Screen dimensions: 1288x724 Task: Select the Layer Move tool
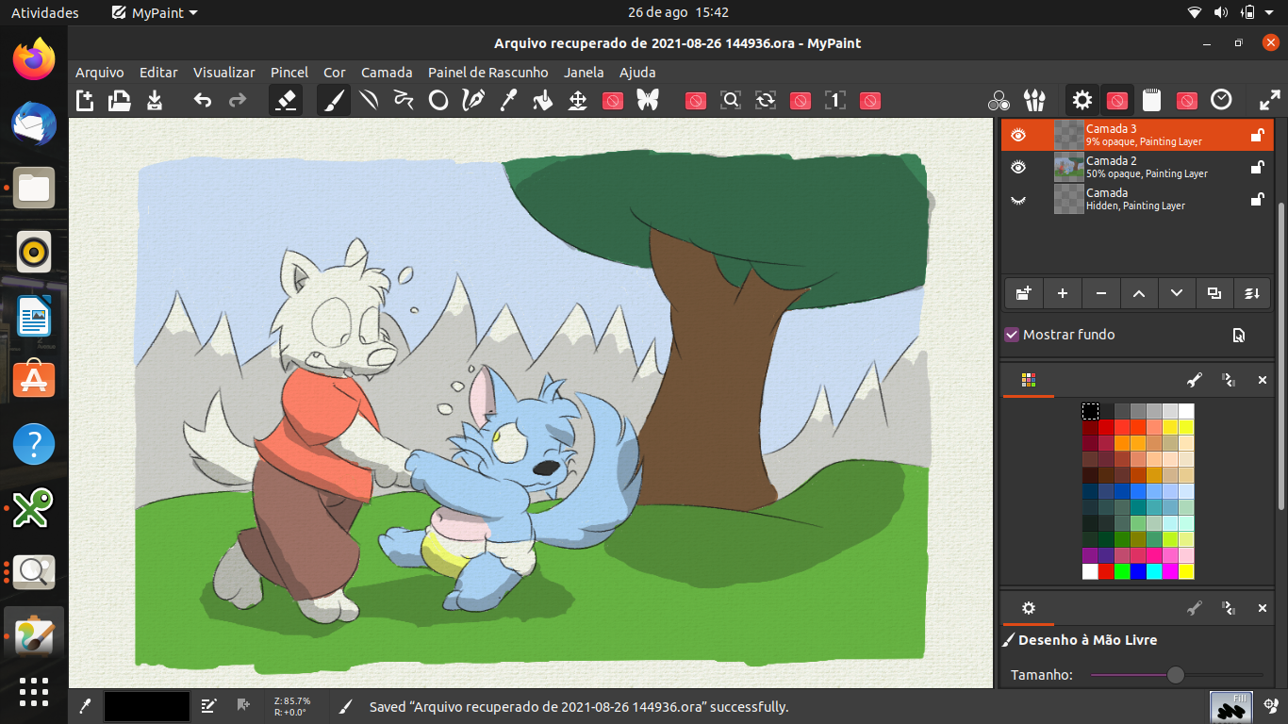point(578,100)
